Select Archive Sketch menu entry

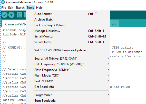click(x=68, y=20)
